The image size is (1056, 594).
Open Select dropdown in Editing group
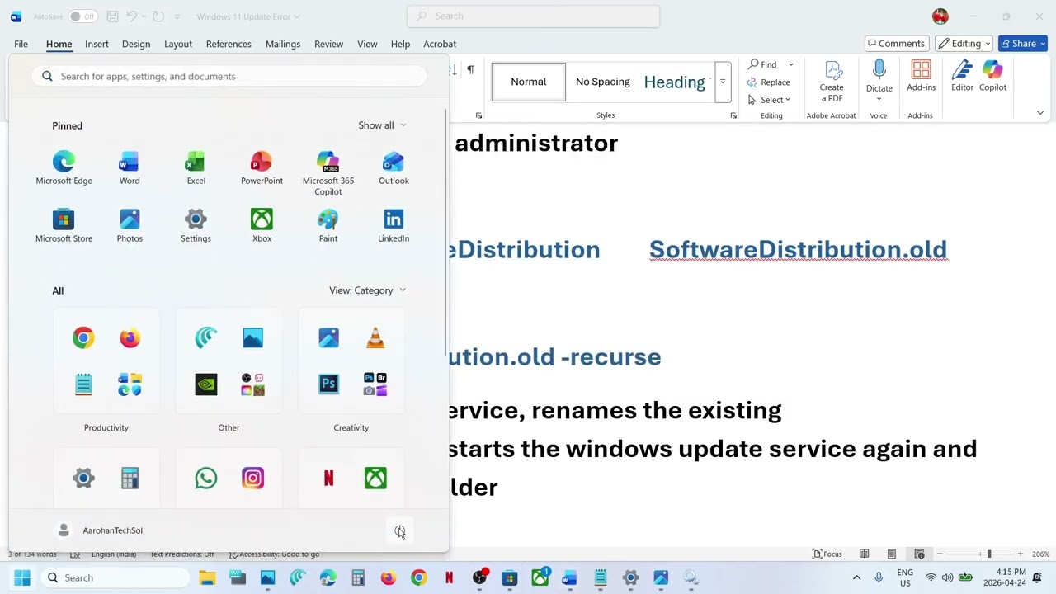pos(769,100)
